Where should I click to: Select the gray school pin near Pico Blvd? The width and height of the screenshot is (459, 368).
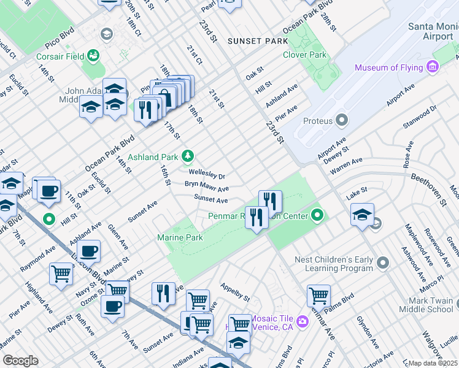click(x=107, y=34)
